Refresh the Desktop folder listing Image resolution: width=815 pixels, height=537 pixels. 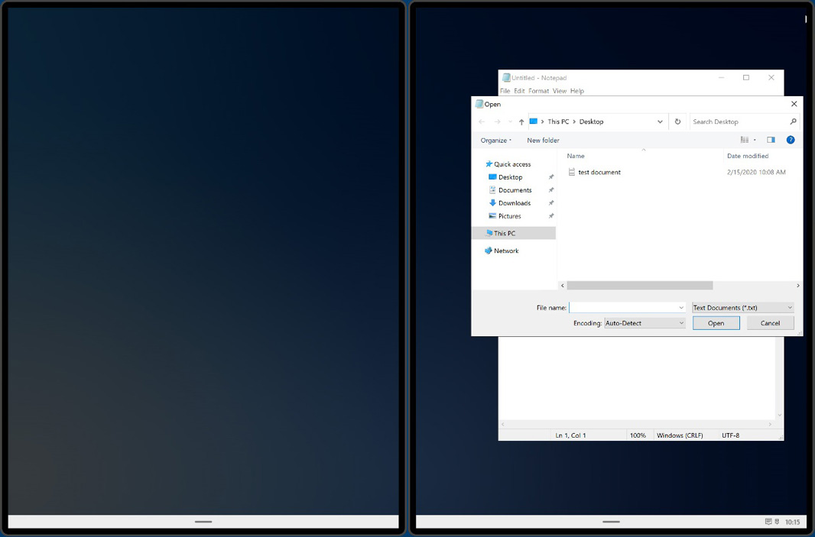click(677, 121)
